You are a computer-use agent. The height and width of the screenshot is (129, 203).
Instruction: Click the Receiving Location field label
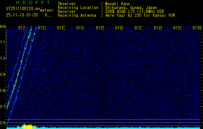point(78,7)
